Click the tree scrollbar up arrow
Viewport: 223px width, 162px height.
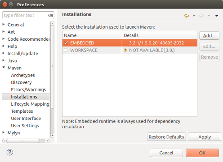[52, 23]
